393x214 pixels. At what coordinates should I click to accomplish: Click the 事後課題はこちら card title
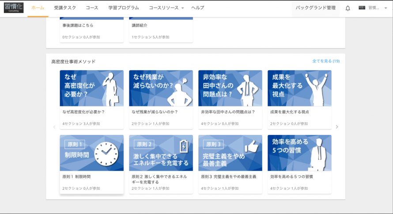[78, 25]
